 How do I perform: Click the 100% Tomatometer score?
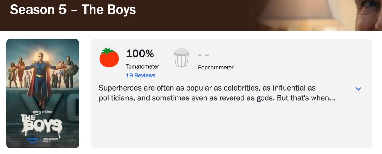pos(140,54)
